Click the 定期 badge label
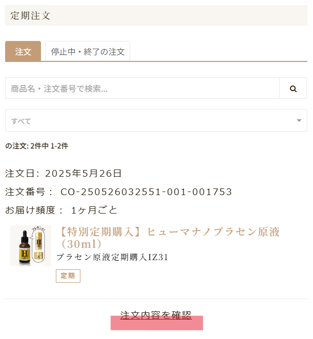 pos(68,276)
